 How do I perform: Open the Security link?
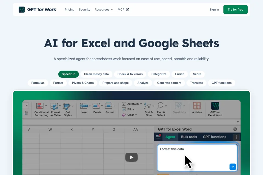pyautogui.click(x=85, y=10)
